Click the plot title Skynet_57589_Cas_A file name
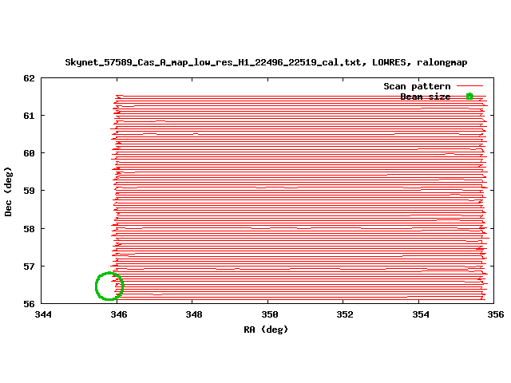The image size is (511, 383). pos(266,62)
